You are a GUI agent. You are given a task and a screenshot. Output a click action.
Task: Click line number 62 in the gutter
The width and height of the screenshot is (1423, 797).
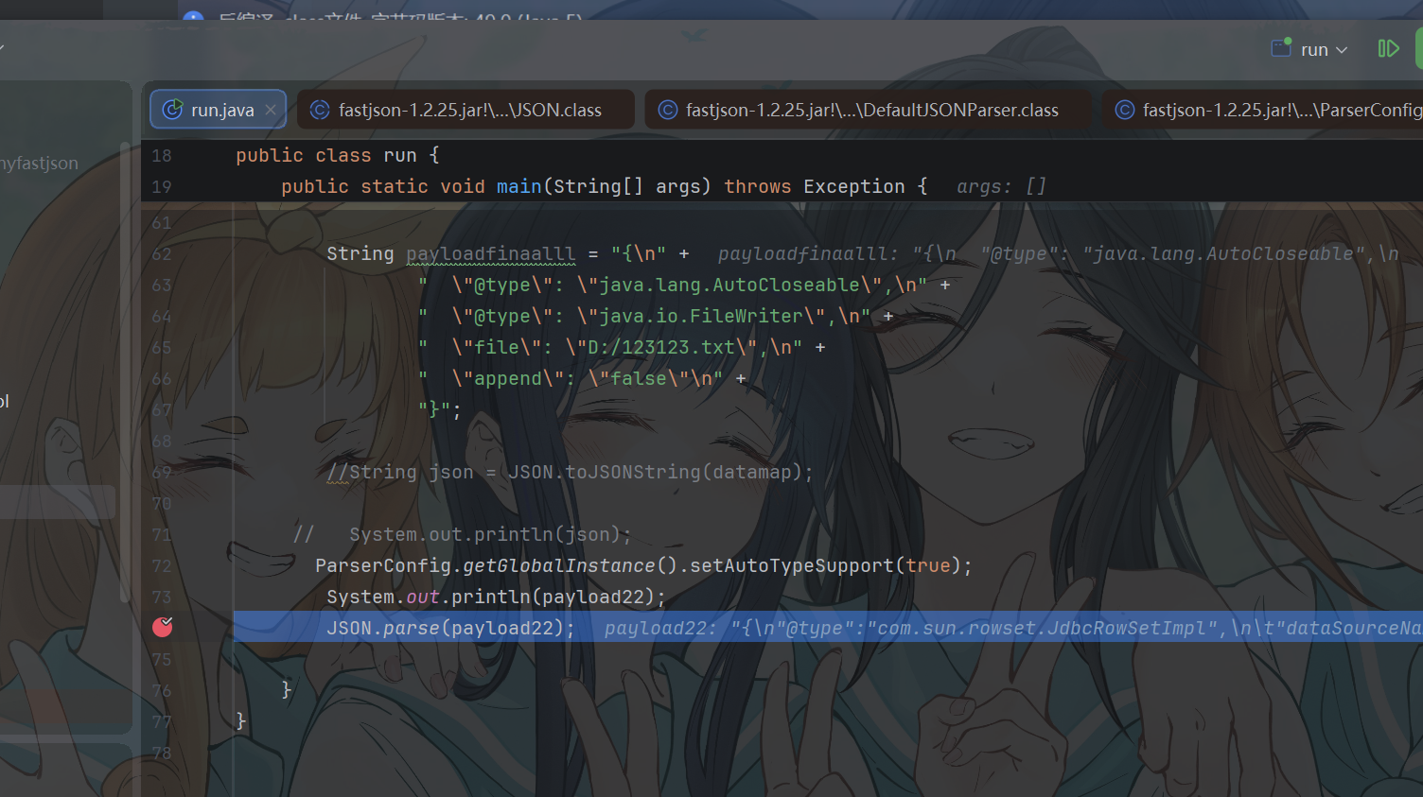pos(162,254)
